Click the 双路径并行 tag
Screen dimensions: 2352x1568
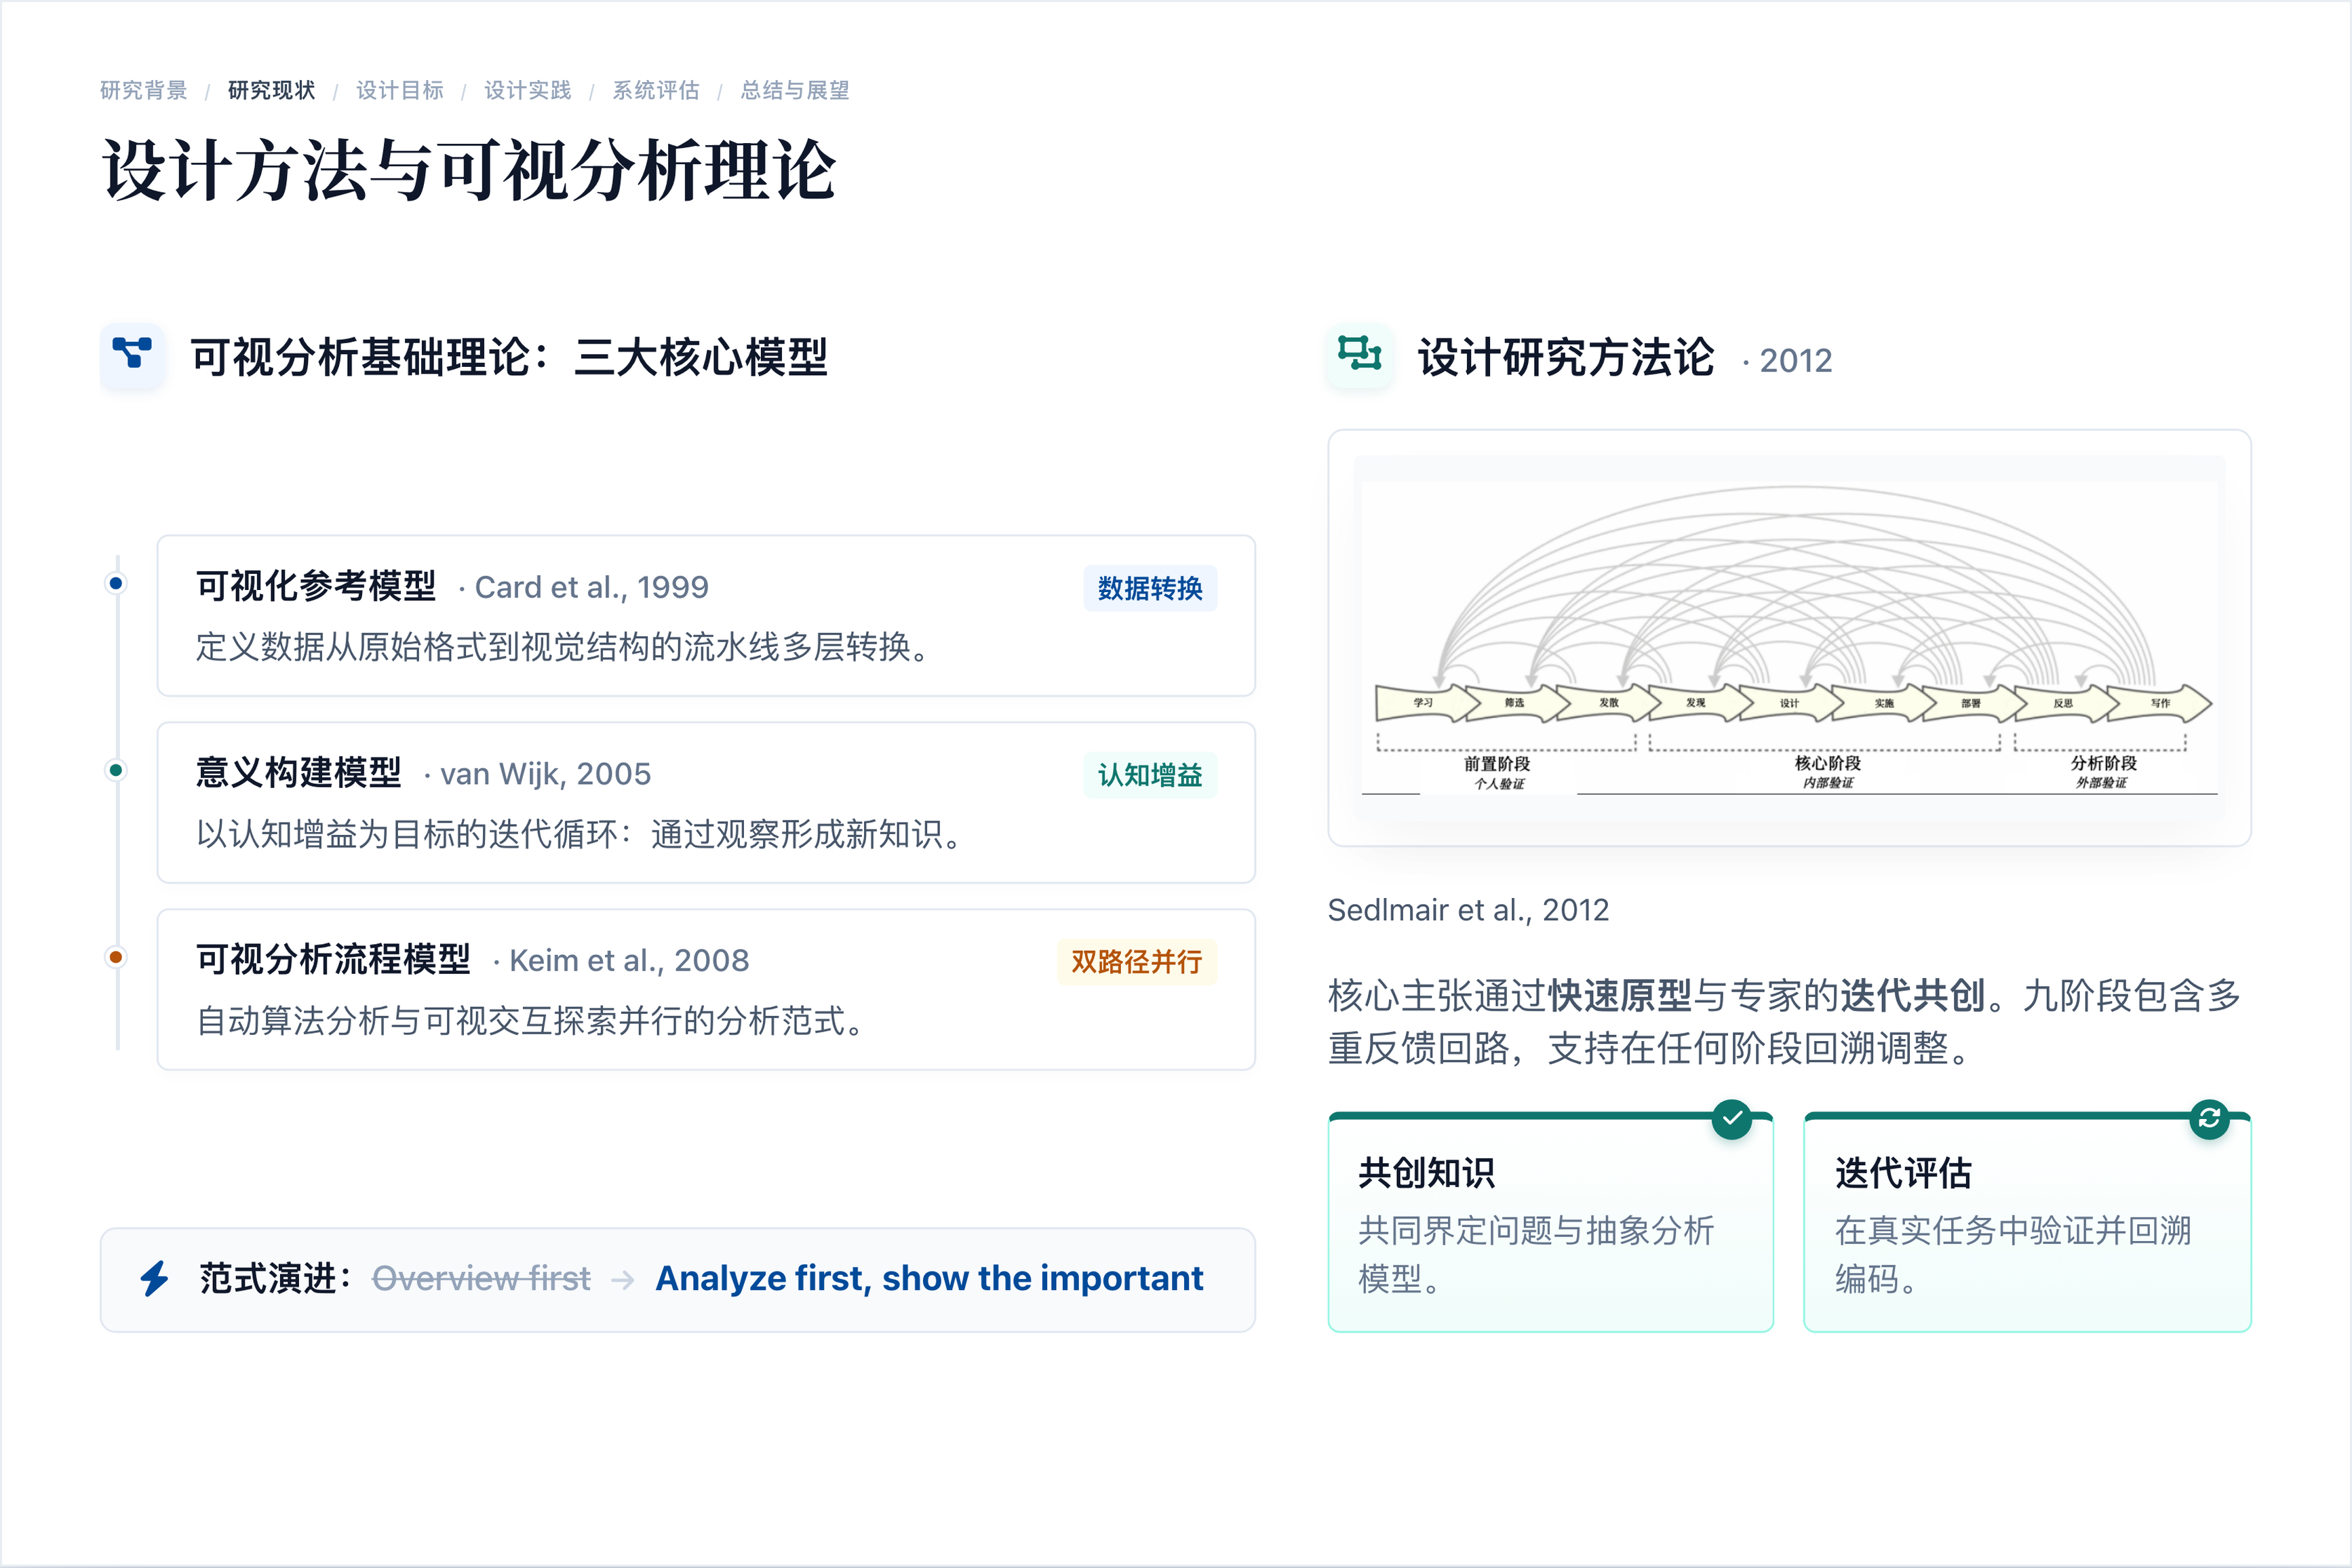pyautogui.click(x=1137, y=962)
